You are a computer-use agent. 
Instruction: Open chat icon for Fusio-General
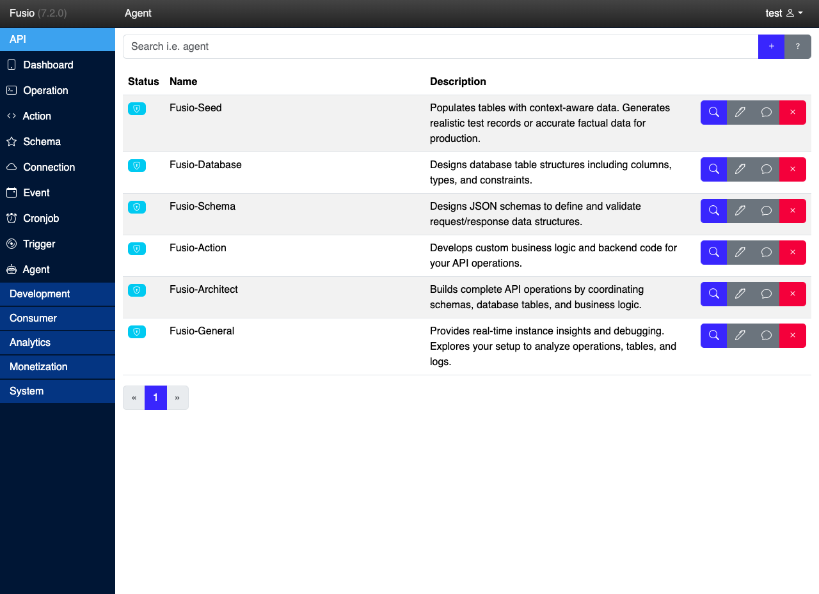coord(766,336)
